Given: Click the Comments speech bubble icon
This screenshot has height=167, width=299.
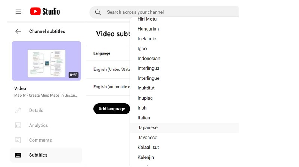Looking at the screenshot, I should click(x=18, y=140).
